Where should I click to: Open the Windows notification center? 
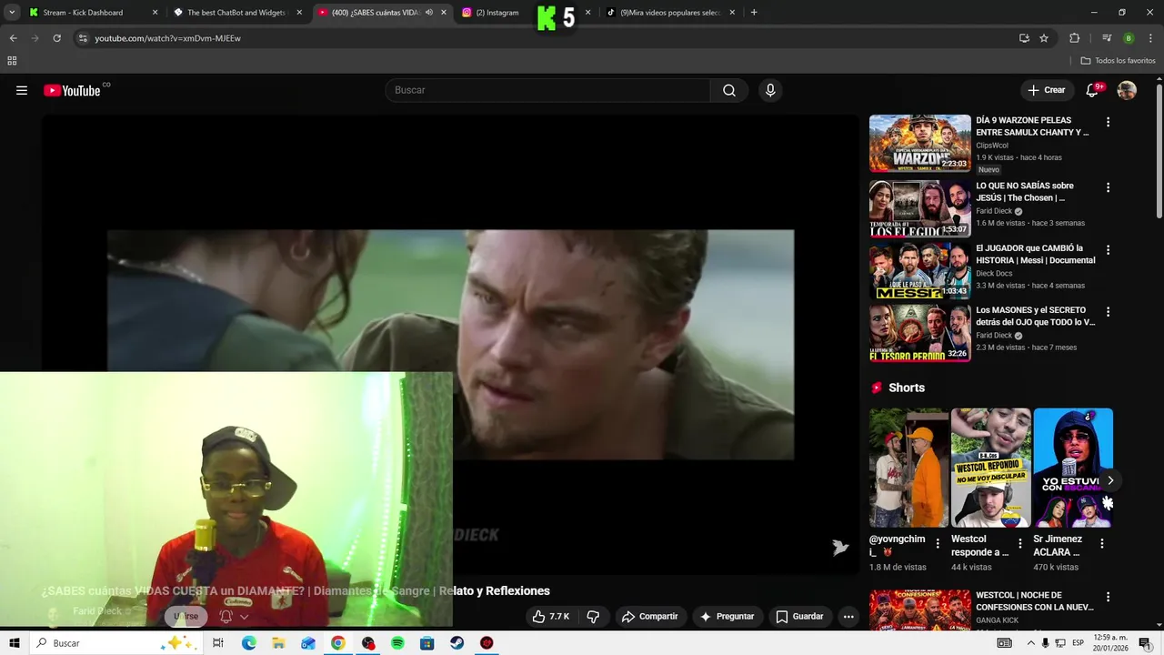[x=1145, y=643]
